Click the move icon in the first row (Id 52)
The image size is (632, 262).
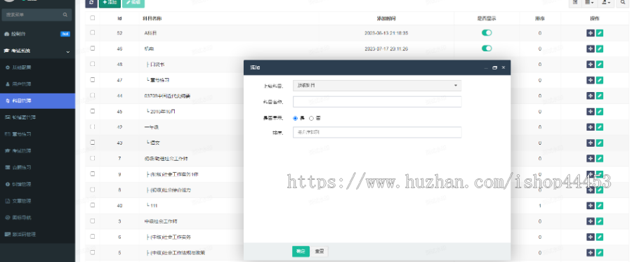591,33
